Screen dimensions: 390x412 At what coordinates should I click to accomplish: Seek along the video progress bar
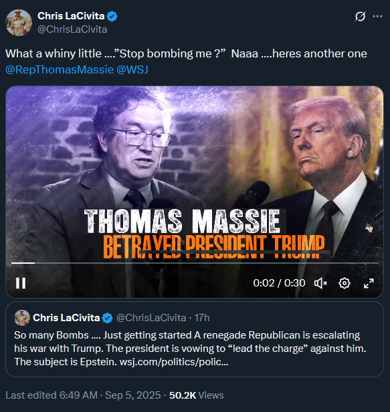pyautogui.click(x=195, y=262)
